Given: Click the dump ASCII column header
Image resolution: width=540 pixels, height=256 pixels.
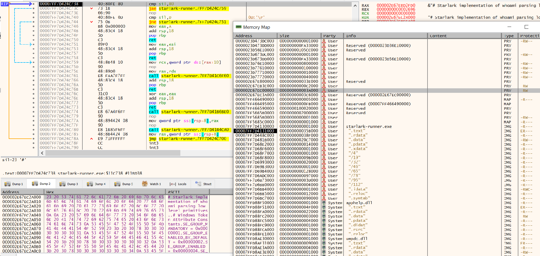Looking at the screenshot, I should (x=187, y=192).
